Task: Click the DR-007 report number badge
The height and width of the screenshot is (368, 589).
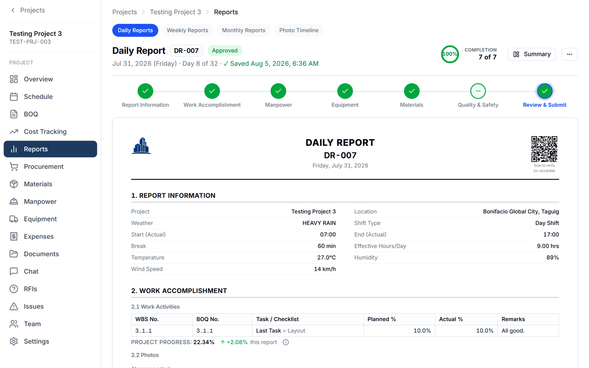Action: (187, 51)
